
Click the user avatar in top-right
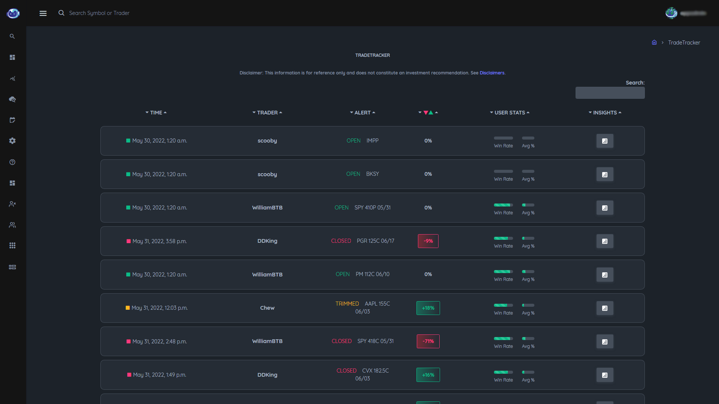pos(671,13)
